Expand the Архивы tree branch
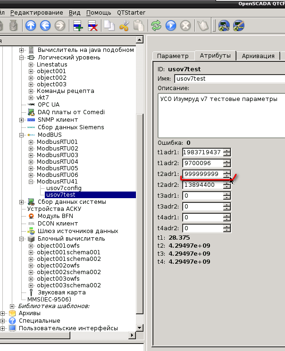Viewport: 285px width, 351px height. 3,313
